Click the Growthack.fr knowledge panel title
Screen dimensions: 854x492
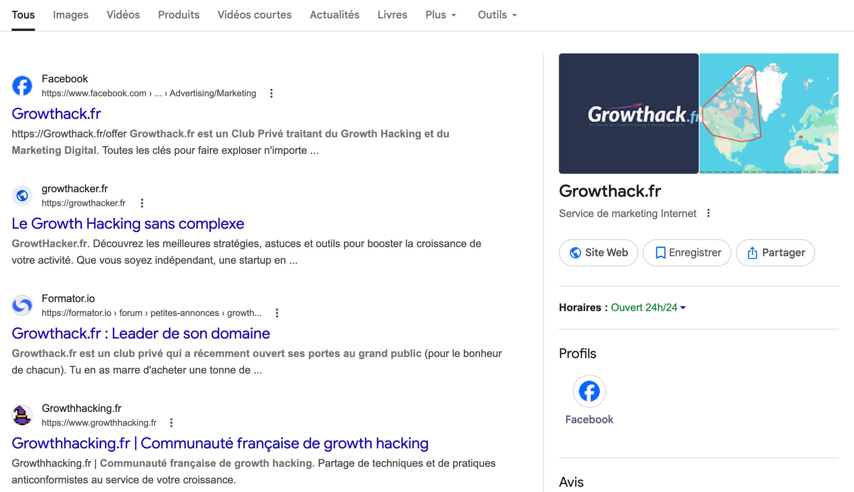610,191
